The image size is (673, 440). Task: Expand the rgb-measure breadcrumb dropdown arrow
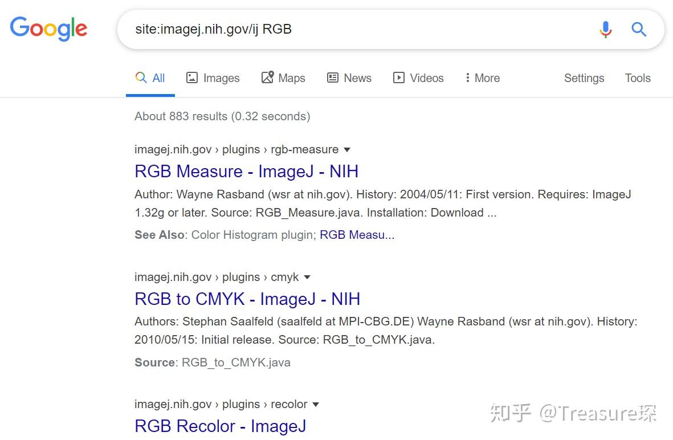347,149
